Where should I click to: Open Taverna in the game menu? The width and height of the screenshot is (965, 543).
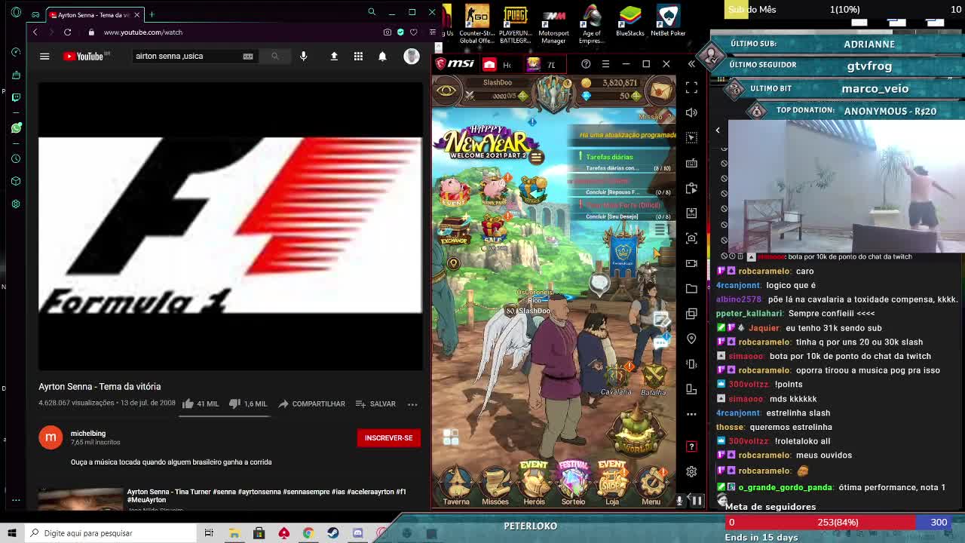pyautogui.click(x=456, y=483)
